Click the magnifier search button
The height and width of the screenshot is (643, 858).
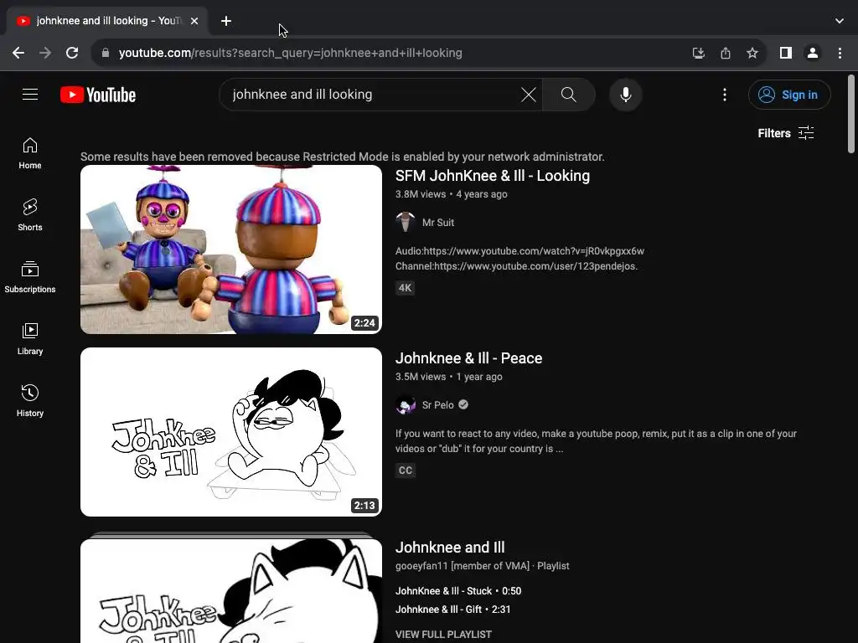pos(569,95)
